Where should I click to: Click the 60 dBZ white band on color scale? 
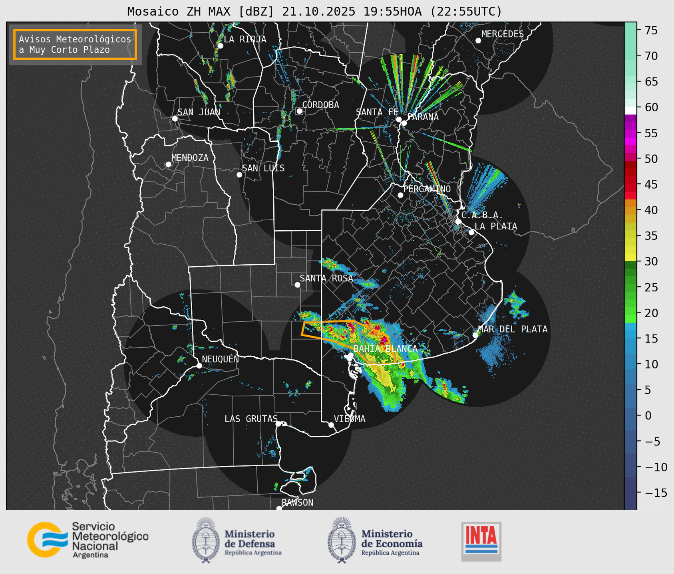point(630,111)
